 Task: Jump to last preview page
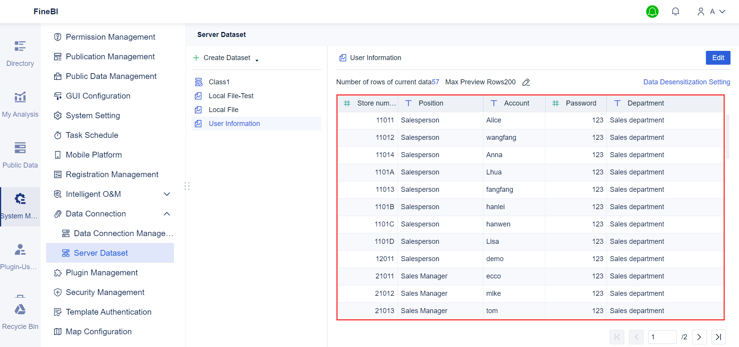718,337
